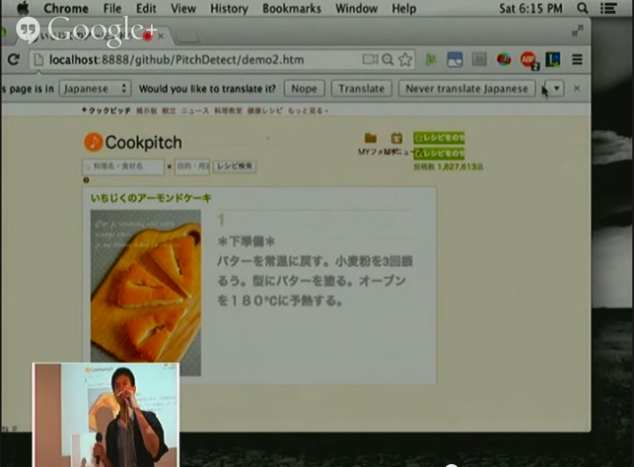
Task: Open the Japanese language dropdown
Action: pyautogui.click(x=95, y=89)
